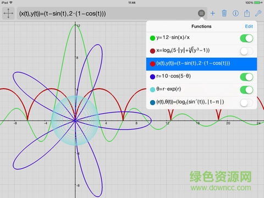Select the y=12·sin(x)/x row text
This screenshot has height=198, width=264.
click(x=173, y=37)
